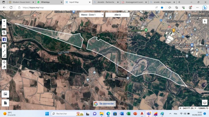Switch to the Modern House AutoCAD tab
The image size is (209, 117).
21,2
